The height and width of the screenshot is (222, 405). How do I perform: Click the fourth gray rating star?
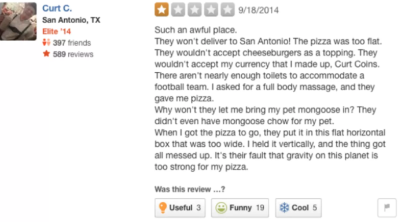point(211,10)
